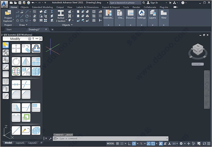Viewport: 212px width, 147px height.
Task: Open the Modify category pencil icon
Action: coord(6,45)
